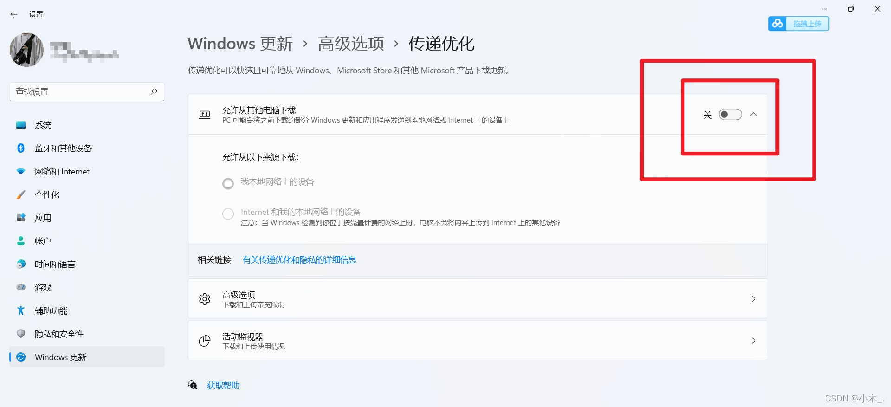This screenshot has width=891, height=407.
Task: Minimize the settings window
Action: 825,9
